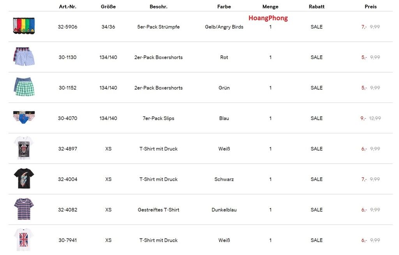Open the white printed T-shirt thumbnail
Image resolution: width=399 pixels, height=255 pixels.
24,148
